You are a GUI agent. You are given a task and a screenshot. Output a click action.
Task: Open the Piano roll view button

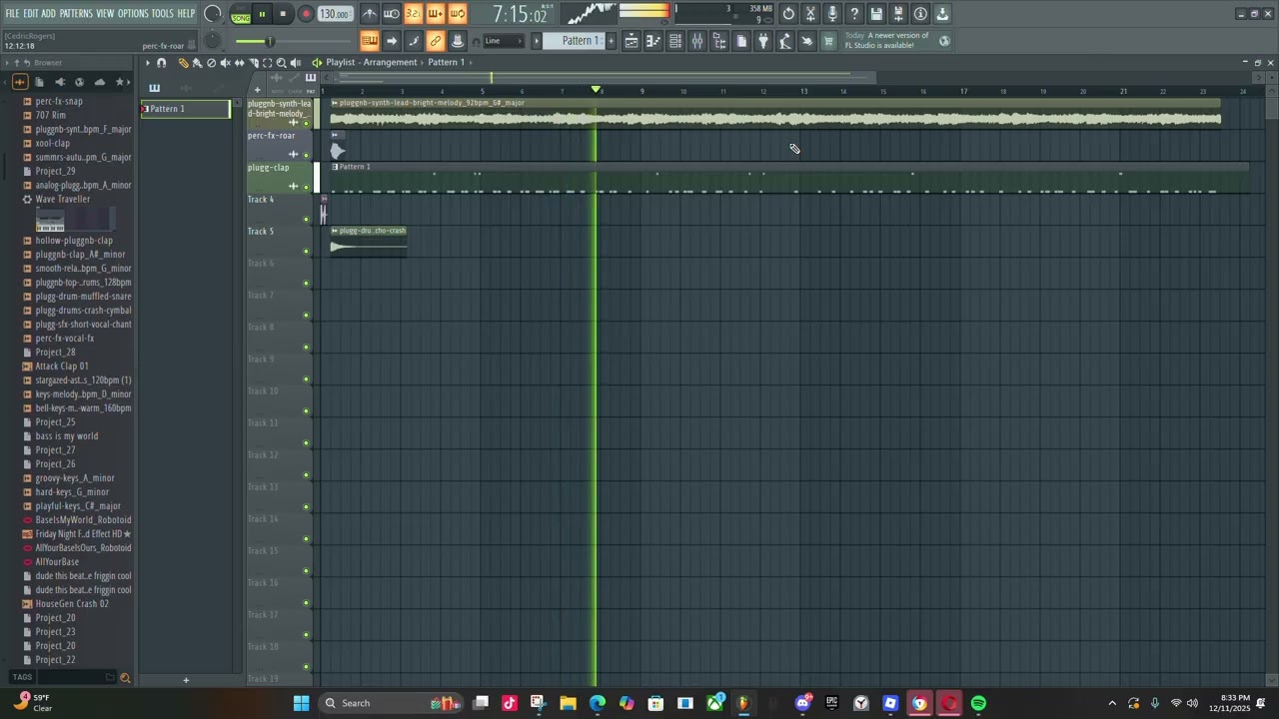[653, 41]
